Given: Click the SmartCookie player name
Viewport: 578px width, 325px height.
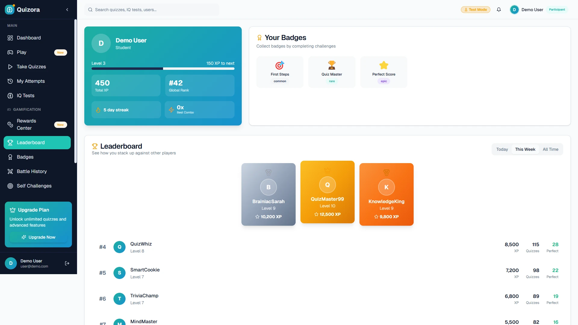Looking at the screenshot, I should 145,270.
